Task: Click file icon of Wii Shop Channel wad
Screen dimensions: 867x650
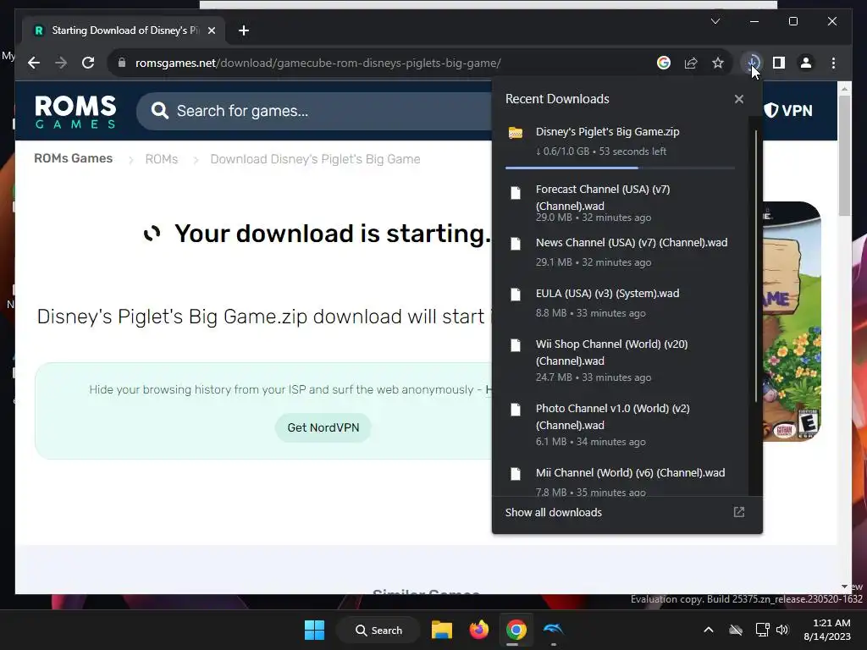Action: [516, 345]
